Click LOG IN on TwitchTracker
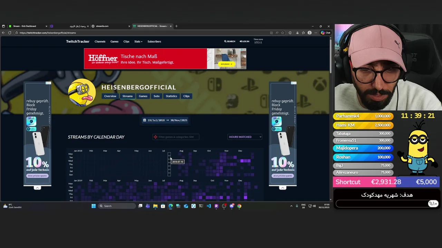The height and width of the screenshot is (248, 442). pyautogui.click(x=244, y=41)
